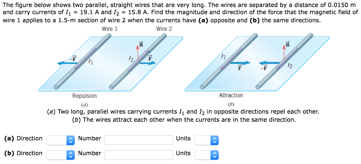Click the blue -F force arrow near Wire 1

click(67, 63)
